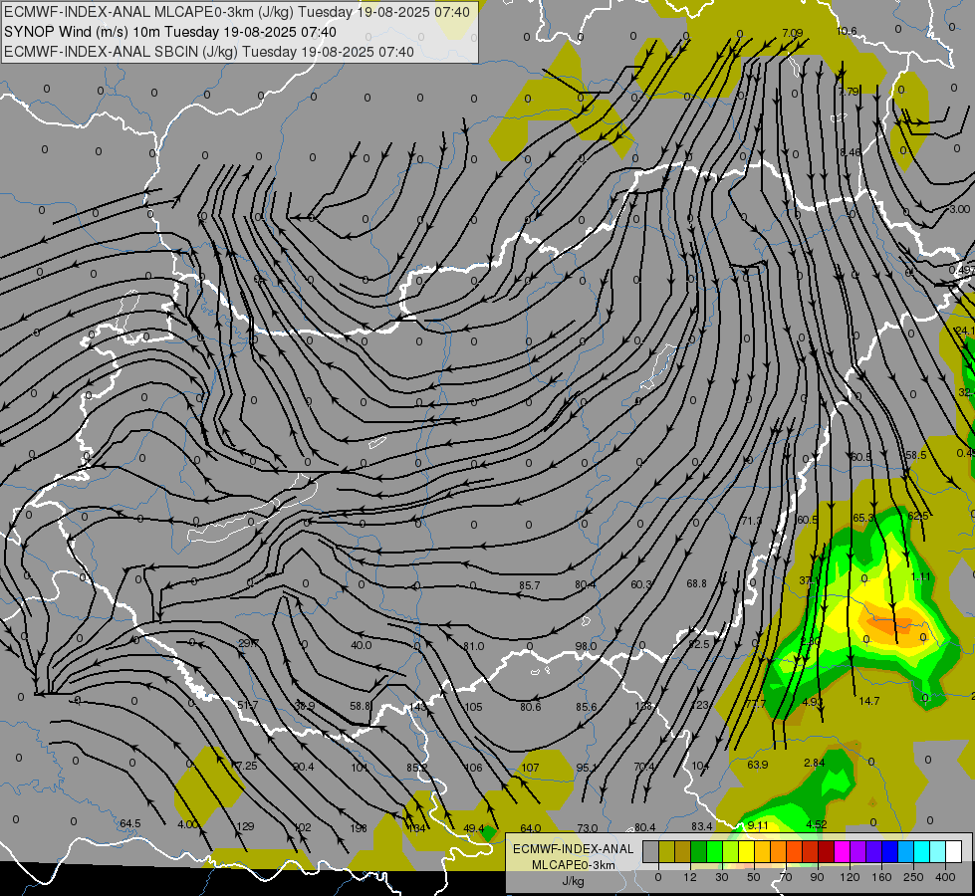This screenshot has height=896, width=975.
Task: Click the map value '40.0'
Action: tap(362, 645)
